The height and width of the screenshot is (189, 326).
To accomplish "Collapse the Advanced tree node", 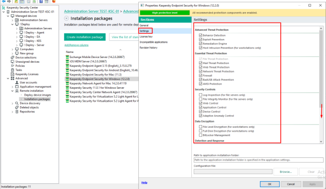I will 8,78.
